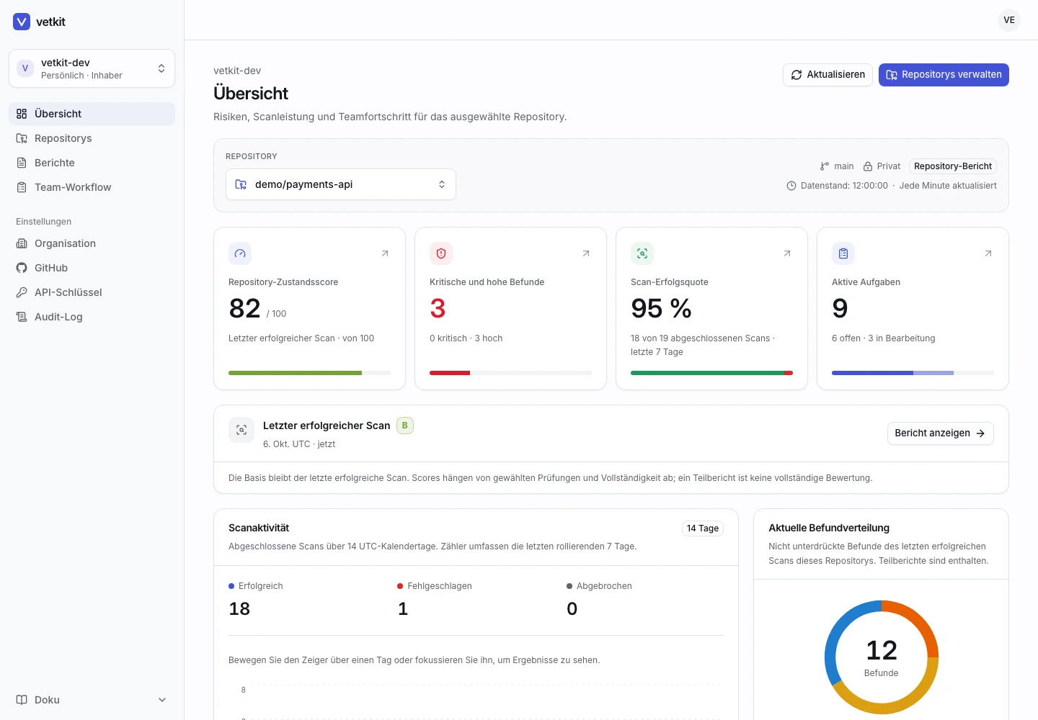Click Bericht anzeigen button
The height and width of the screenshot is (720, 1038).
point(941,433)
